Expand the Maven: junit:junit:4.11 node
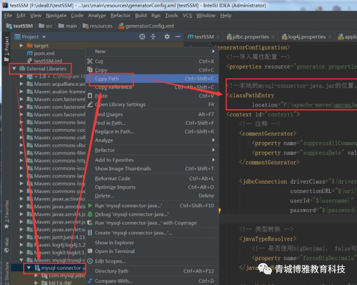The width and height of the screenshot is (357, 285). coord(21,237)
